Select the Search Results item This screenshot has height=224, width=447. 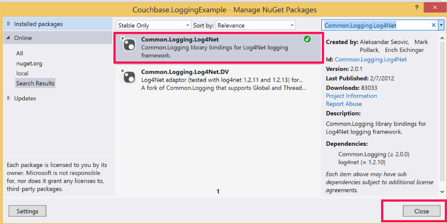coord(35,83)
